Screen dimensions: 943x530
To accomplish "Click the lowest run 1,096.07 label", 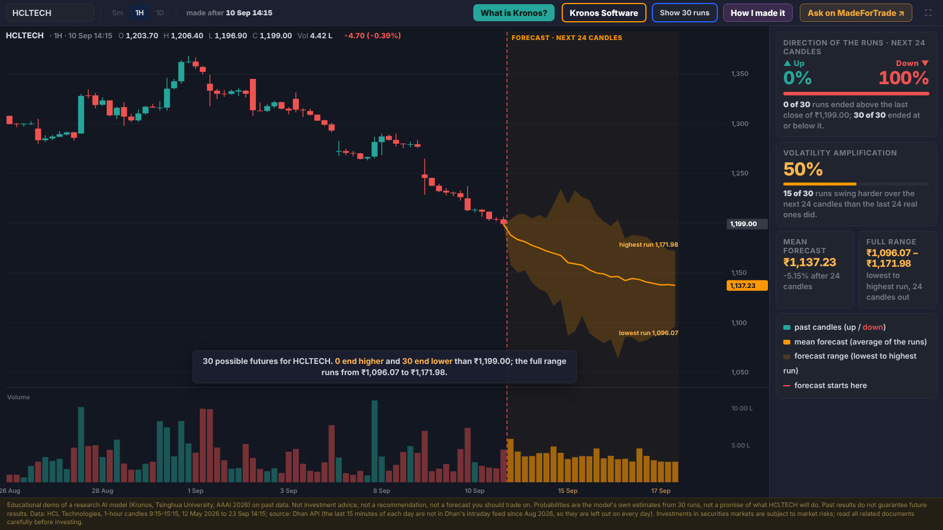I will point(648,333).
